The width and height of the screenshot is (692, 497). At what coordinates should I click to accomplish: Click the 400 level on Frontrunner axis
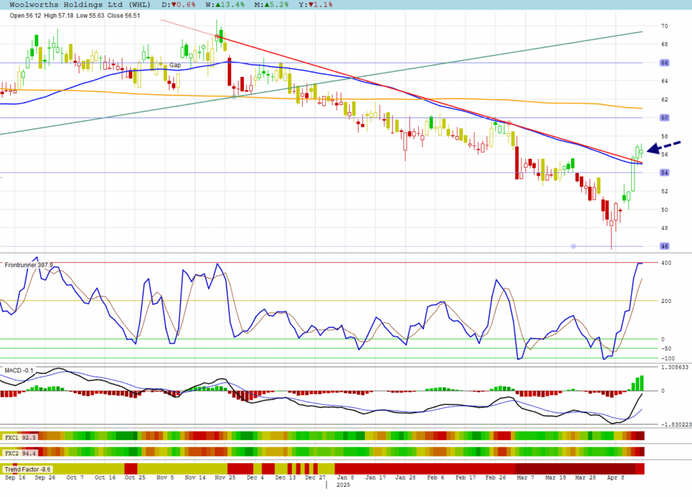click(666, 263)
